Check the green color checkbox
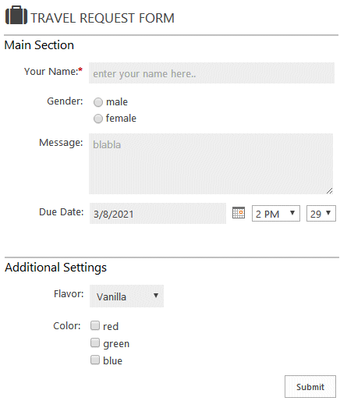This screenshot has width=340, height=401. (x=95, y=342)
